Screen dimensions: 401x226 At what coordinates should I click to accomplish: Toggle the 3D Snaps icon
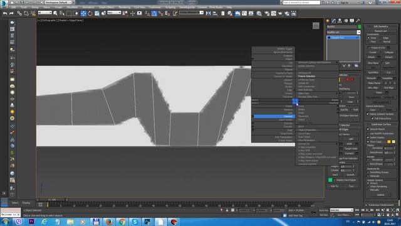pos(148,13)
